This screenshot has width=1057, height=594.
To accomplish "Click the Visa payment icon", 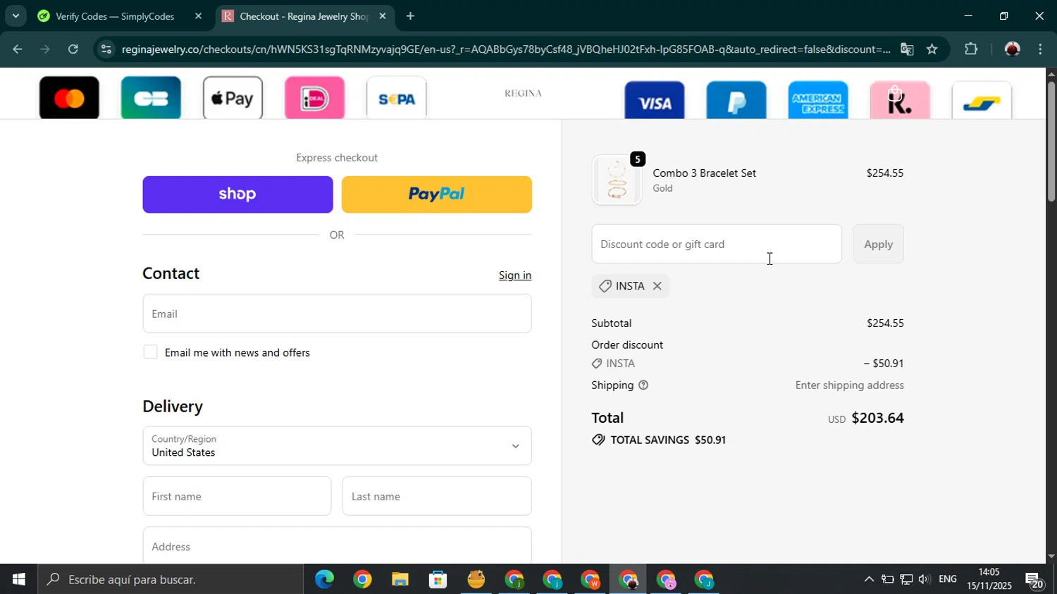I will click(x=655, y=100).
